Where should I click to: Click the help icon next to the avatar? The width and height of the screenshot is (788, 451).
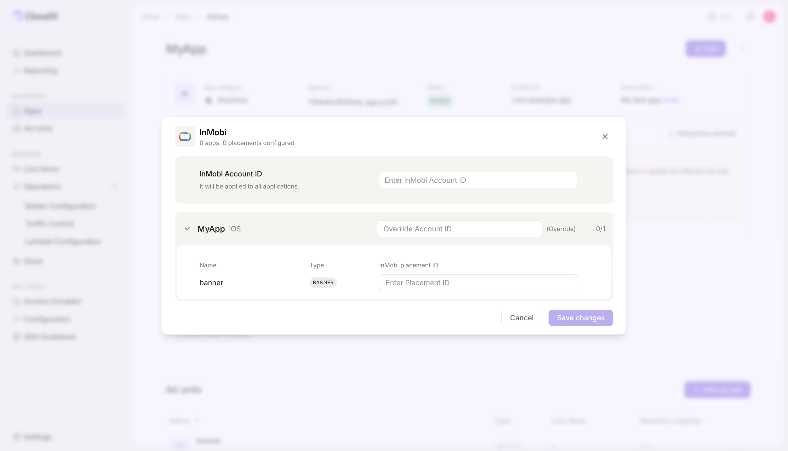[750, 17]
